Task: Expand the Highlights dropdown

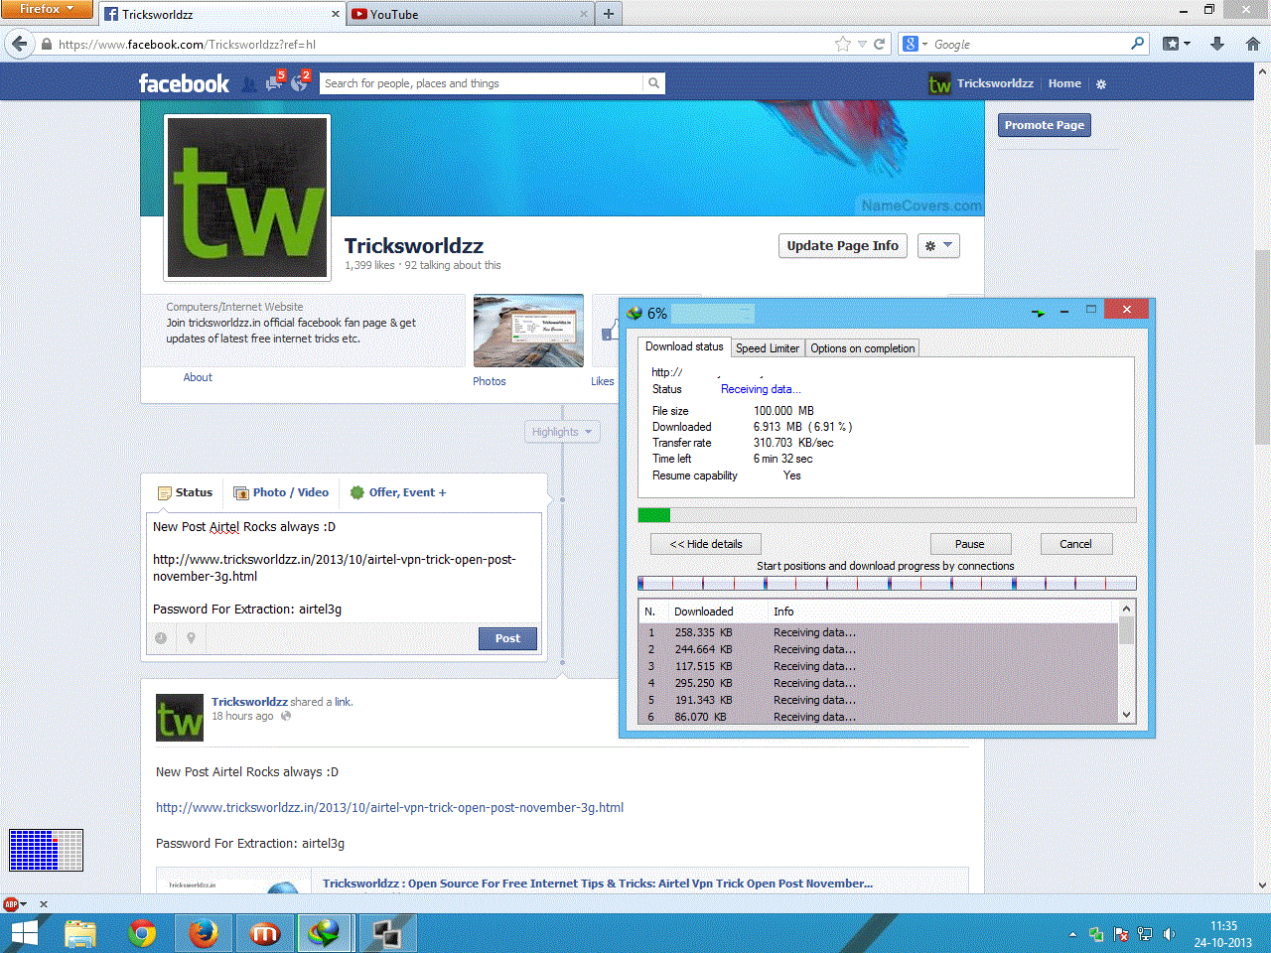Action: pos(562,432)
